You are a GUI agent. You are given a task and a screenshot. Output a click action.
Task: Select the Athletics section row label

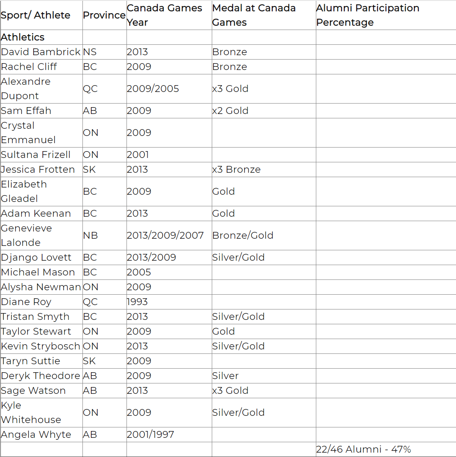tap(23, 37)
